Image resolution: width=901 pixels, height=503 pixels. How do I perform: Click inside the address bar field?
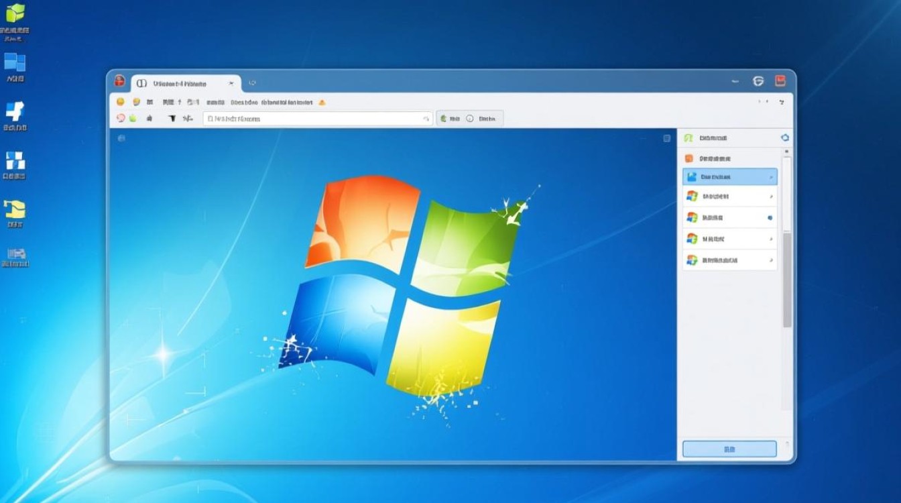pyautogui.click(x=315, y=119)
